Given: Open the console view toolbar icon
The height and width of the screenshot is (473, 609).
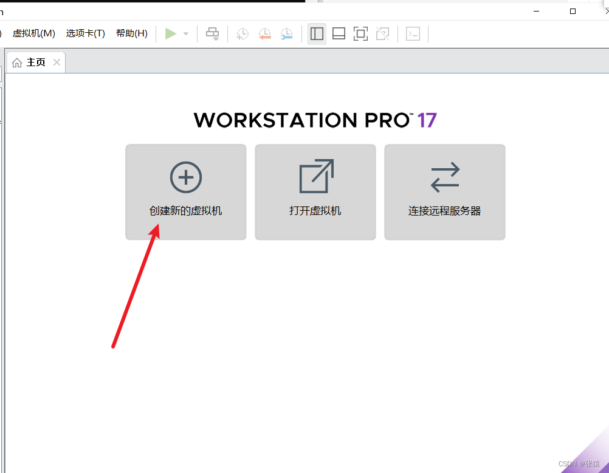Looking at the screenshot, I should tap(413, 34).
